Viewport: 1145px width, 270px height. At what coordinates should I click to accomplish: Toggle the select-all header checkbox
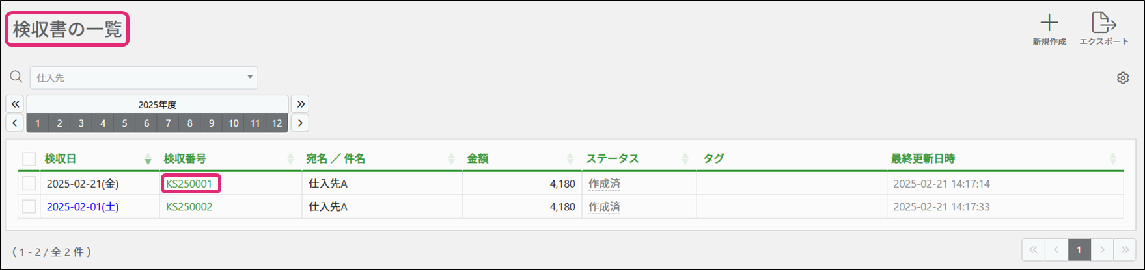(x=29, y=159)
